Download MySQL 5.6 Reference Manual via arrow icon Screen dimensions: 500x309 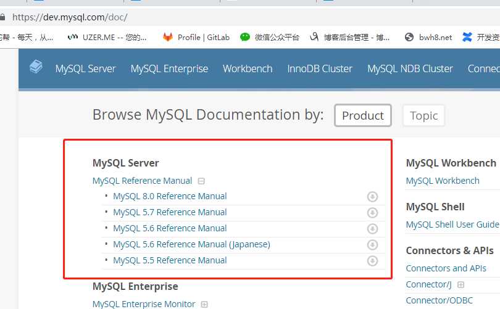pos(372,228)
